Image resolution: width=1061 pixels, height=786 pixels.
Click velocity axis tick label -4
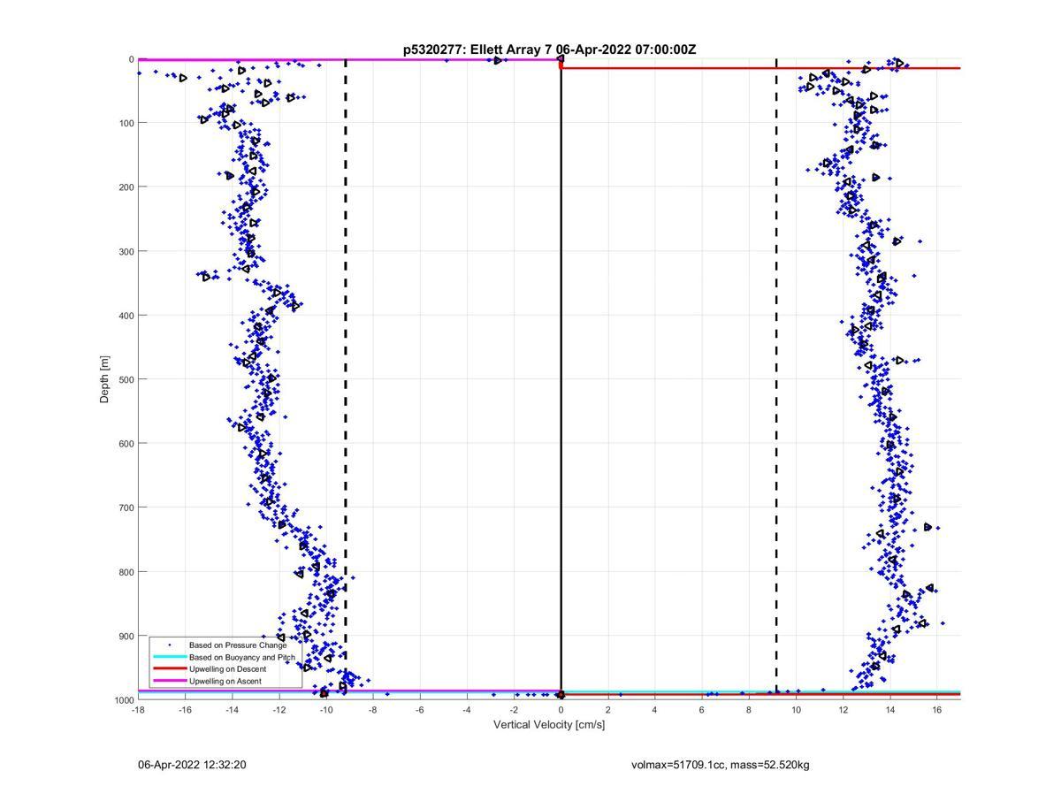pyautogui.click(x=466, y=710)
